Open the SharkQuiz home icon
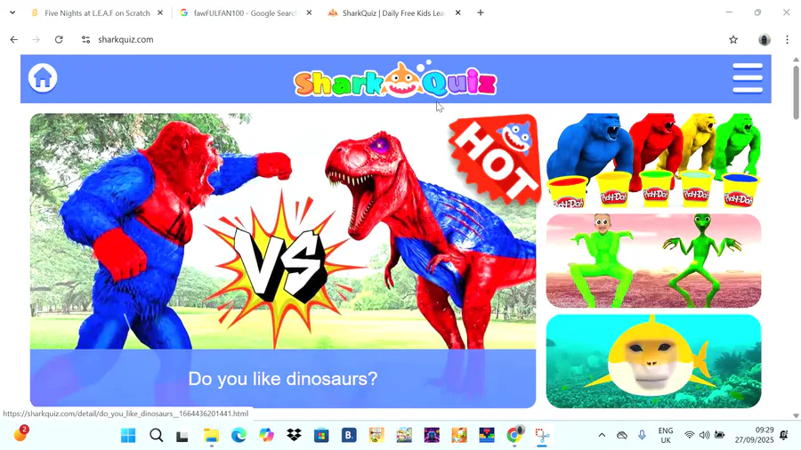Screen dimensions: 801x450 [x=43, y=78]
